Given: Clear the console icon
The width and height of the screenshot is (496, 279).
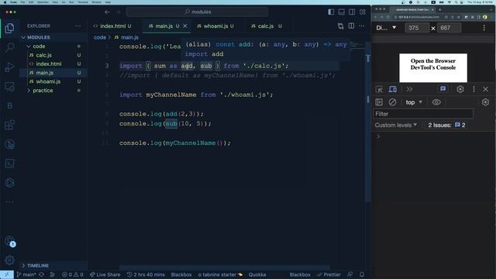Looking at the screenshot, I should [x=392, y=102].
